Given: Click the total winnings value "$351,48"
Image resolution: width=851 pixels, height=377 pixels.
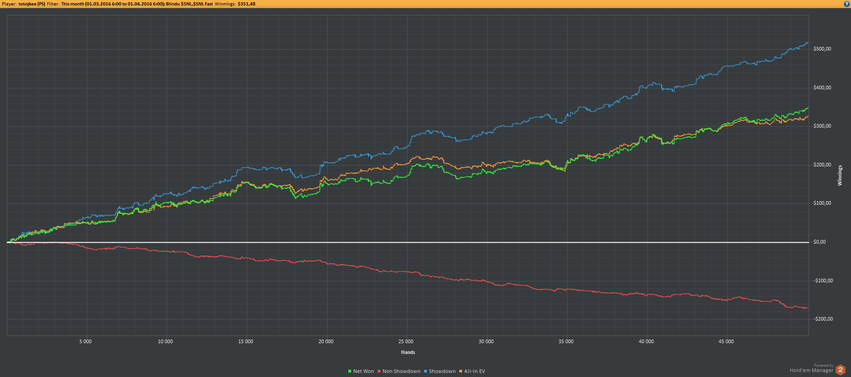Looking at the screenshot, I should 246,4.
